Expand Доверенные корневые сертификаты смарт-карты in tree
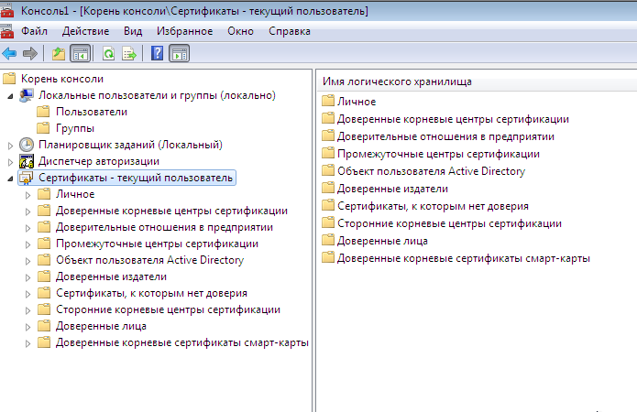This screenshot has height=412, width=637. (27, 344)
